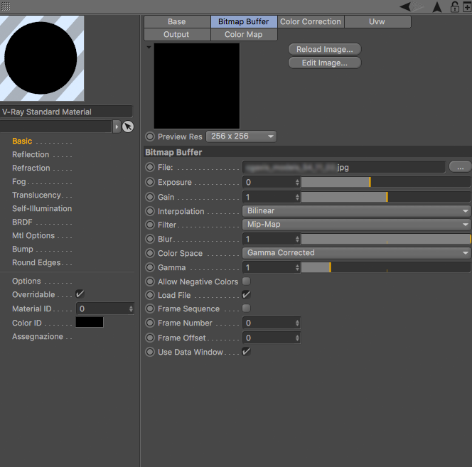Click the up arrow navigation icon
The width and height of the screenshot is (472, 467).
437,7
